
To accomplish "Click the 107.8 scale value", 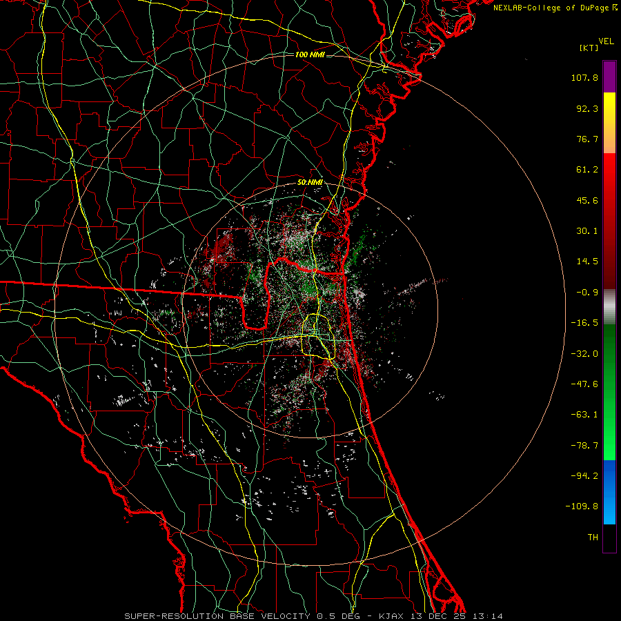I will tap(584, 77).
